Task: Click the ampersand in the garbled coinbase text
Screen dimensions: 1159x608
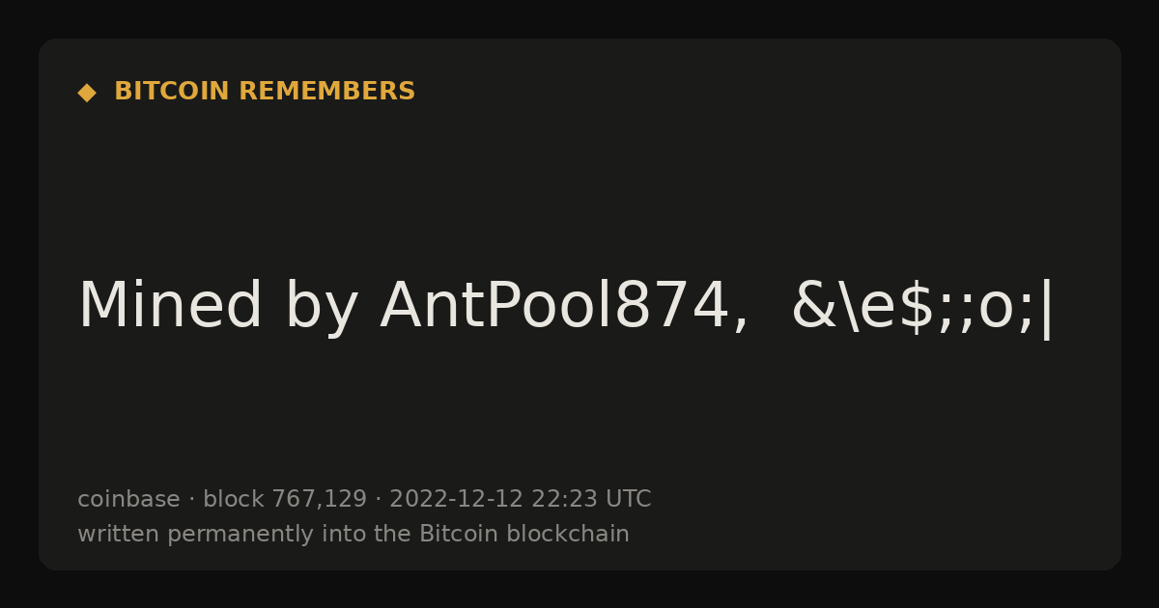Action: point(810,306)
